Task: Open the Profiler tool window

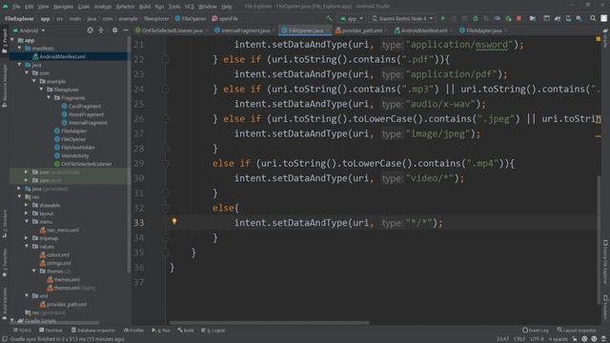Action: [133, 331]
